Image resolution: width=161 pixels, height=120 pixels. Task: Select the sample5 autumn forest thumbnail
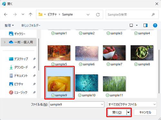click(x=59, y=53)
